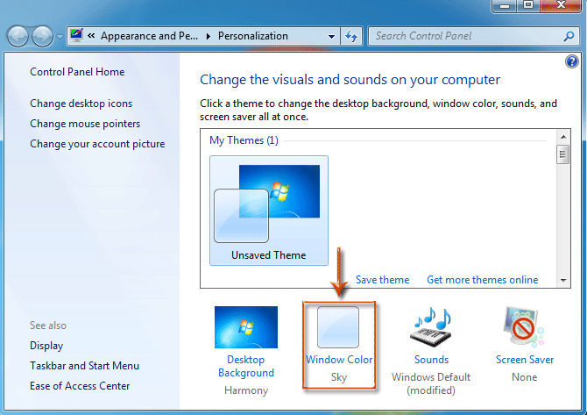
Task: Click the 'None' screen saver text
Action: pos(524,377)
